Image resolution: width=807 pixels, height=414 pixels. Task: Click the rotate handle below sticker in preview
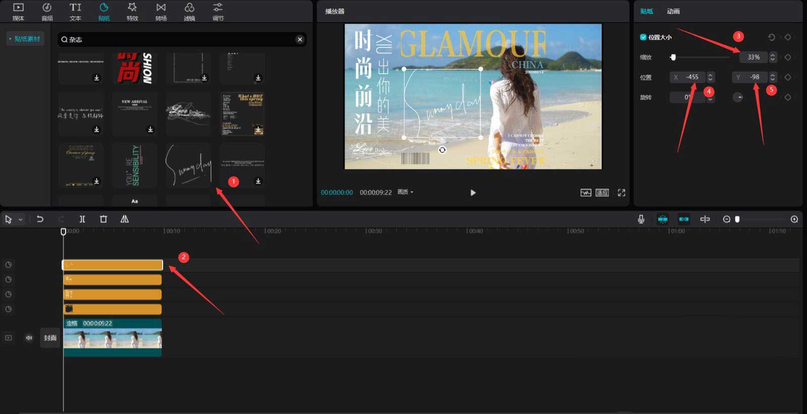442,150
